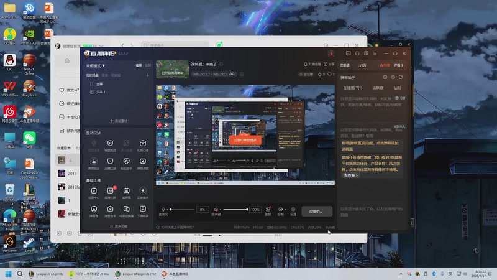This screenshot has height=280, width=497.
Task: Click 分享 share button
Action: click(x=329, y=64)
